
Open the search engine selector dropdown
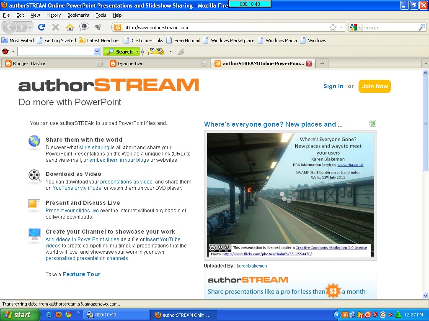[x=359, y=27]
